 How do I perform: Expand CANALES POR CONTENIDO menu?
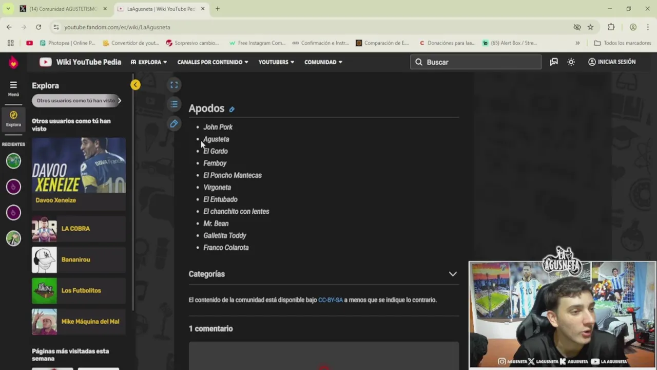coord(212,62)
